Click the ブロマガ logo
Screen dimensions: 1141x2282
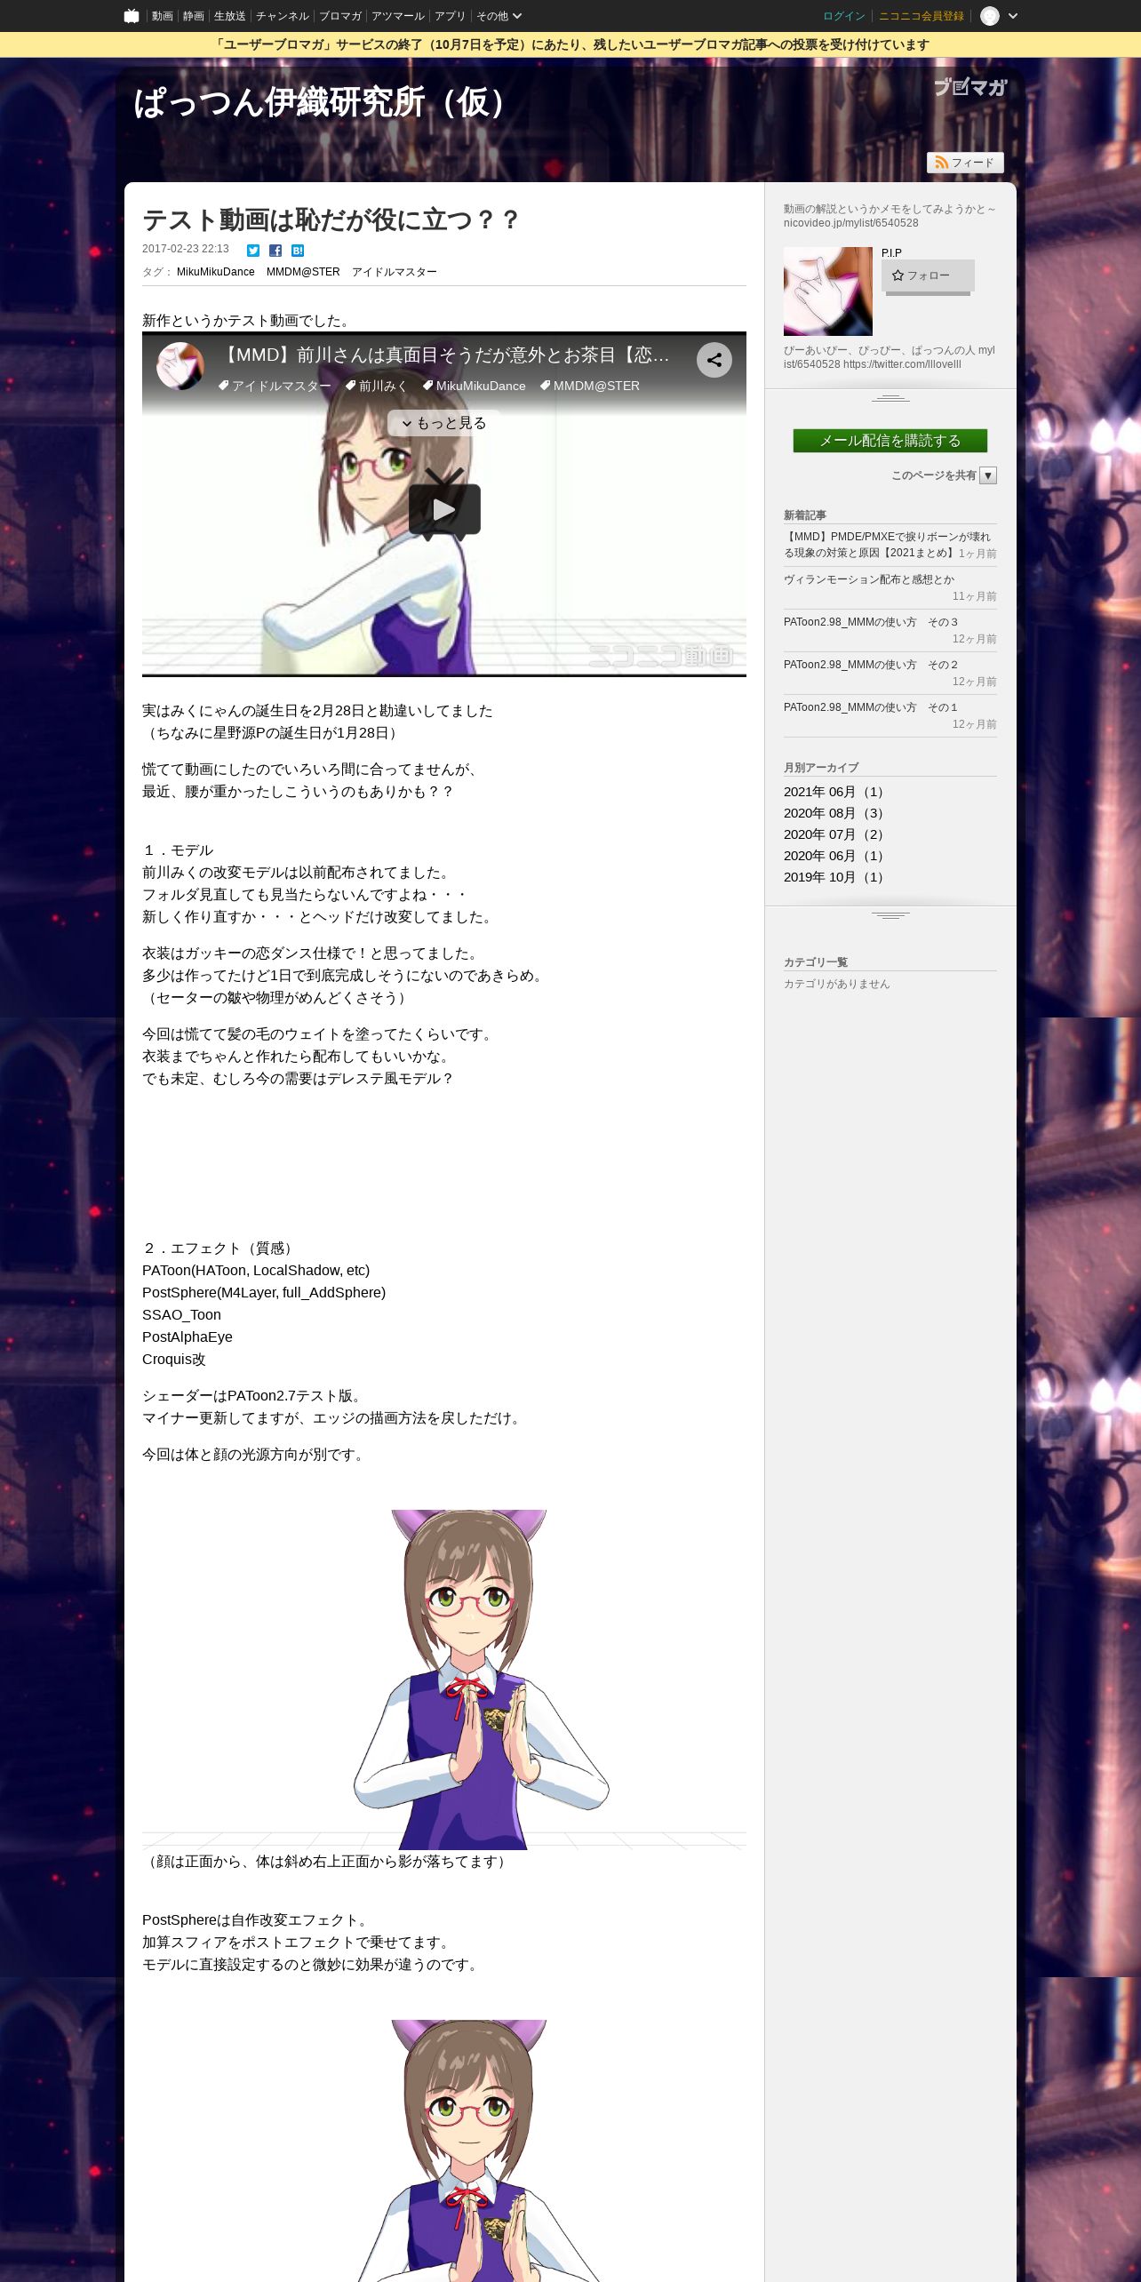point(970,86)
